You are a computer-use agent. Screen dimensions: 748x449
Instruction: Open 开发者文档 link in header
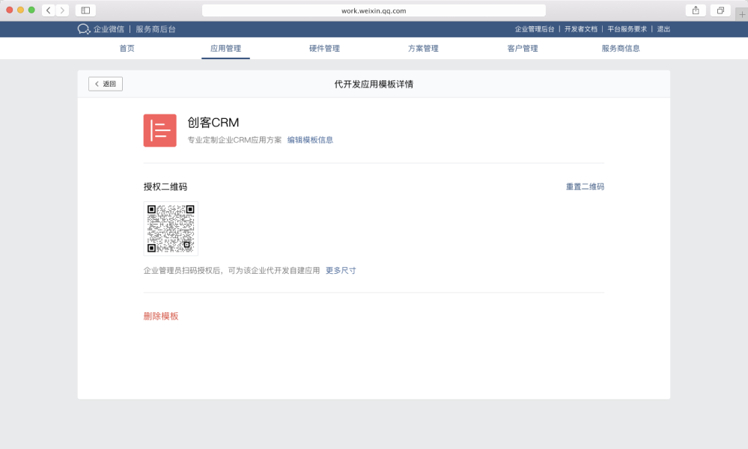[x=580, y=29]
